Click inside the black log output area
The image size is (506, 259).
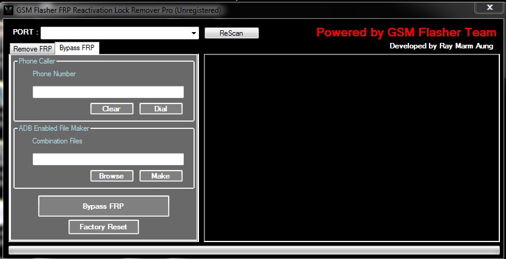point(352,148)
